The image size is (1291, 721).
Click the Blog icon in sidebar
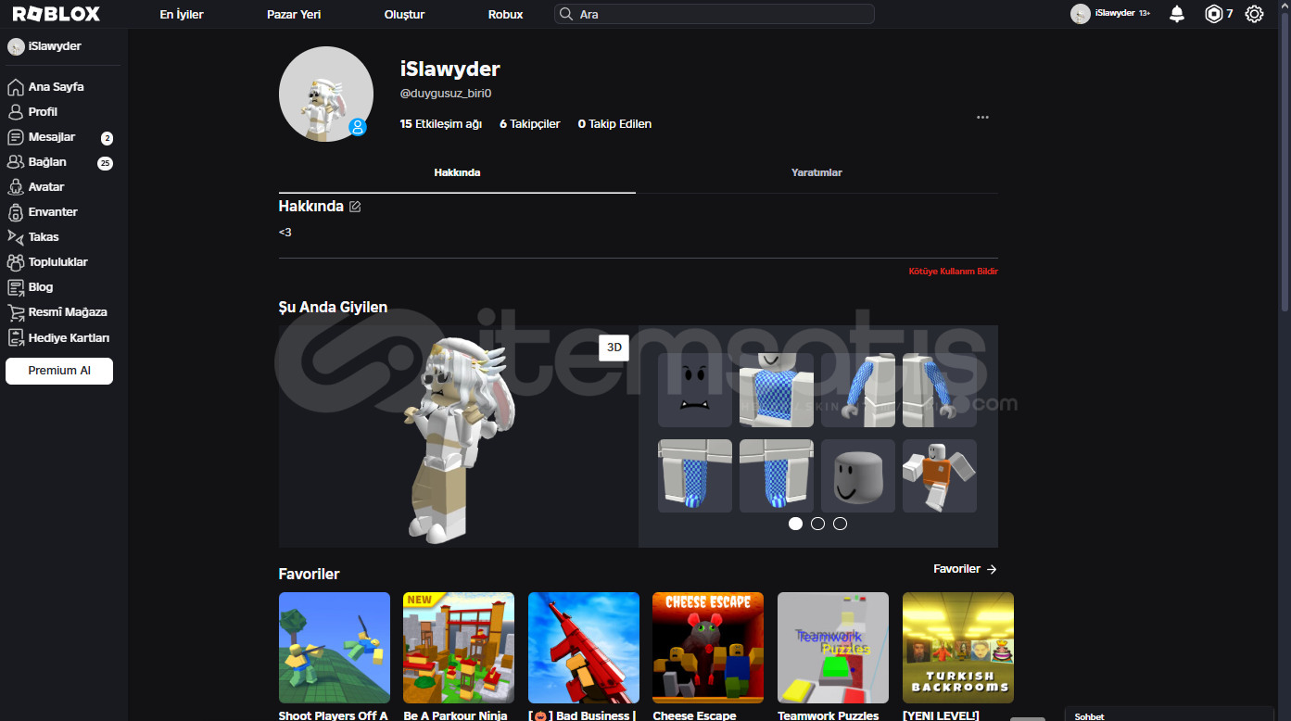point(15,287)
